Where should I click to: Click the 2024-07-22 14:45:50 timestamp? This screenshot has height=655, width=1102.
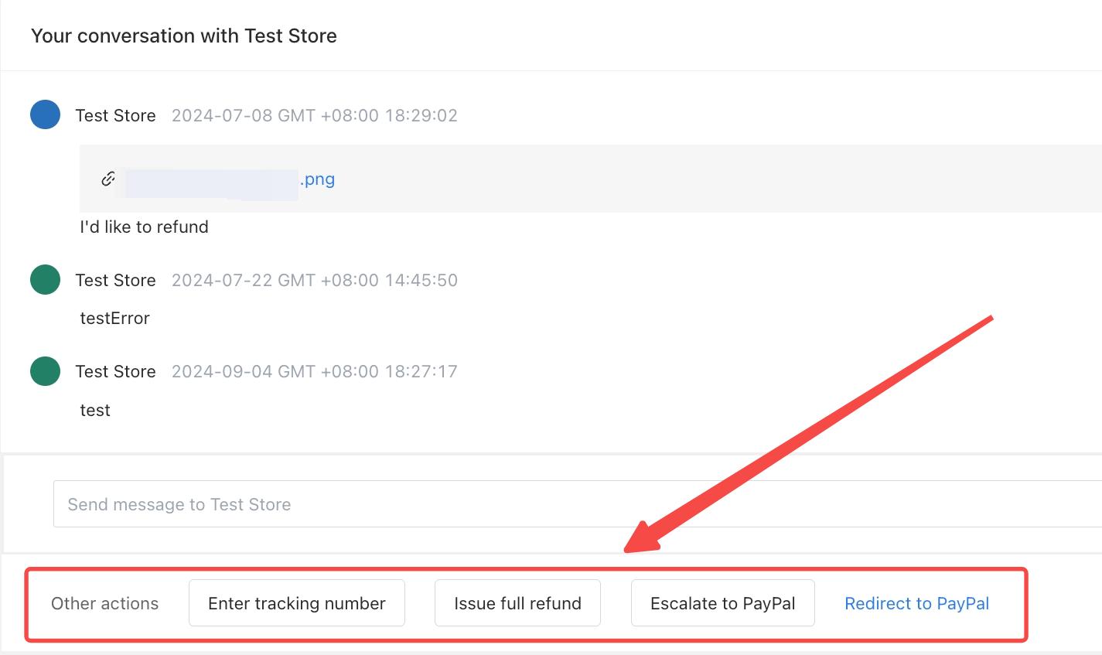tap(315, 280)
